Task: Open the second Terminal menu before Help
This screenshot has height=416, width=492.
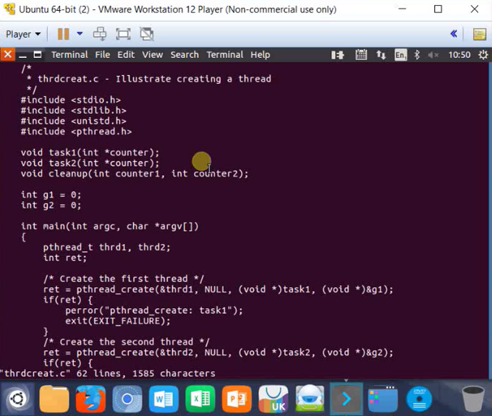Action: coord(225,54)
